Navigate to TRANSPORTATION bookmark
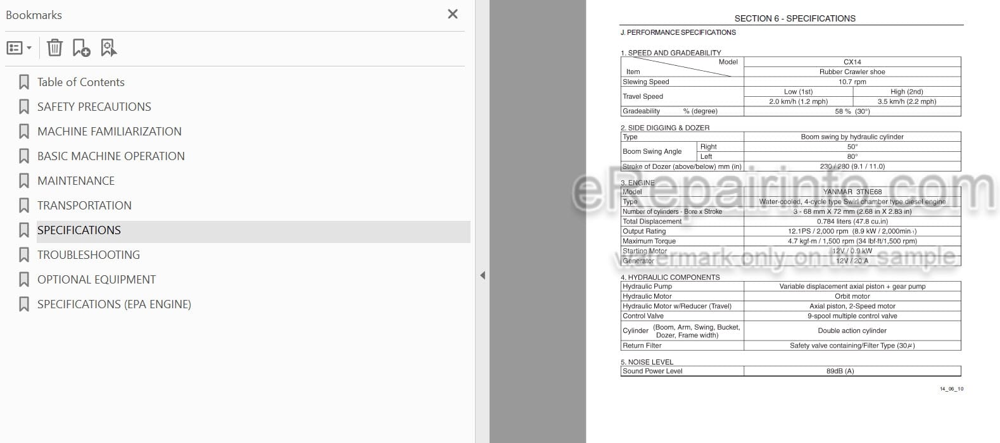1000x443 pixels. [84, 206]
